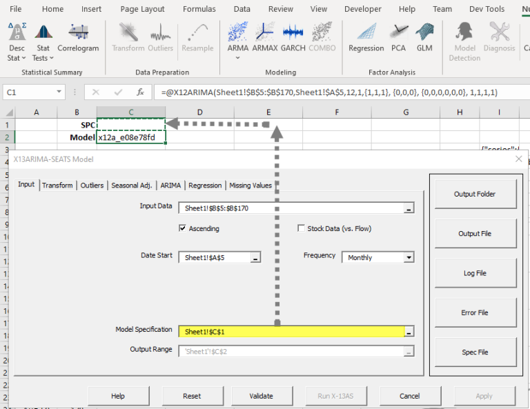Click the yellow Model Specification field
Image resolution: width=530 pixels, height=409 pixels.
[291, 332]
